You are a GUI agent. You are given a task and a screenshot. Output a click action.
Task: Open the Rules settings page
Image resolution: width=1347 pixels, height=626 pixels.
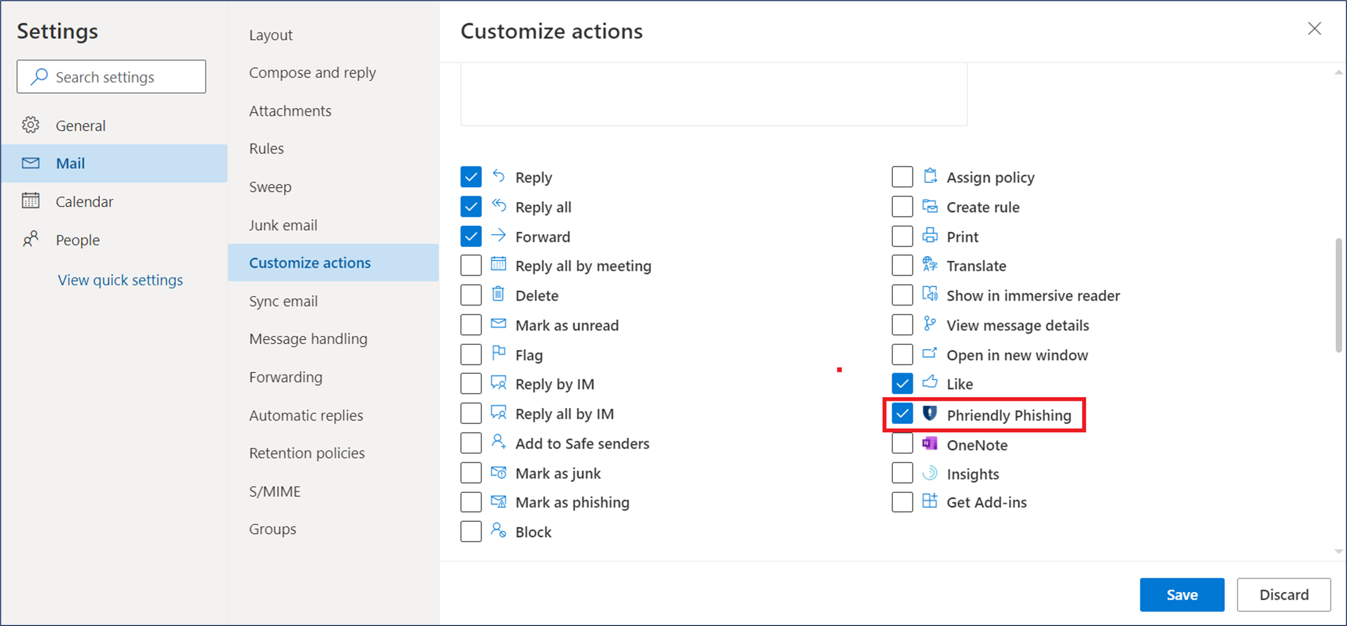333,148
